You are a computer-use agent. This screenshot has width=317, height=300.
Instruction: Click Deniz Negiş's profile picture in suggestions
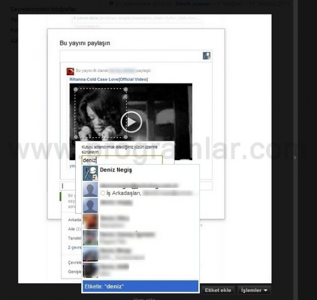[90, 173]
